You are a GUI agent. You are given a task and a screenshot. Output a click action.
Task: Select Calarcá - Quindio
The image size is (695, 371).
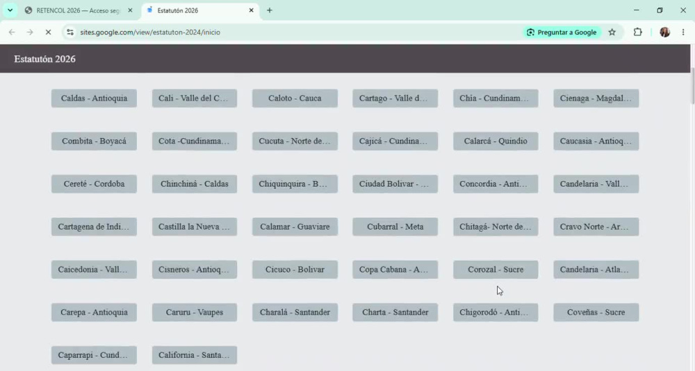(496, 141)
